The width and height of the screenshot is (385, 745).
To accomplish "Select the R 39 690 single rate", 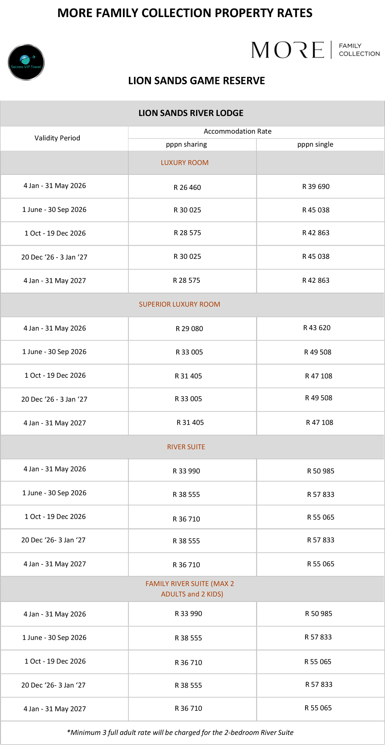I will click(x=316, y=187).
